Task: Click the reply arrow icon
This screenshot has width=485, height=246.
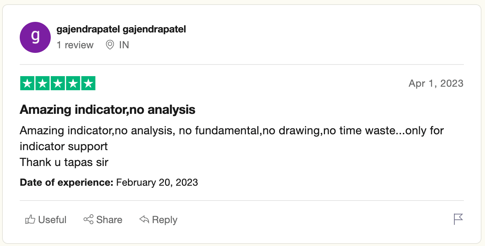Action: [144, 219]
